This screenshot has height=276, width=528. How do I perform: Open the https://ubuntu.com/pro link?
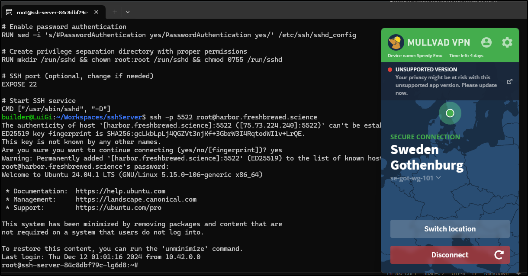click(x=119, y=208)
